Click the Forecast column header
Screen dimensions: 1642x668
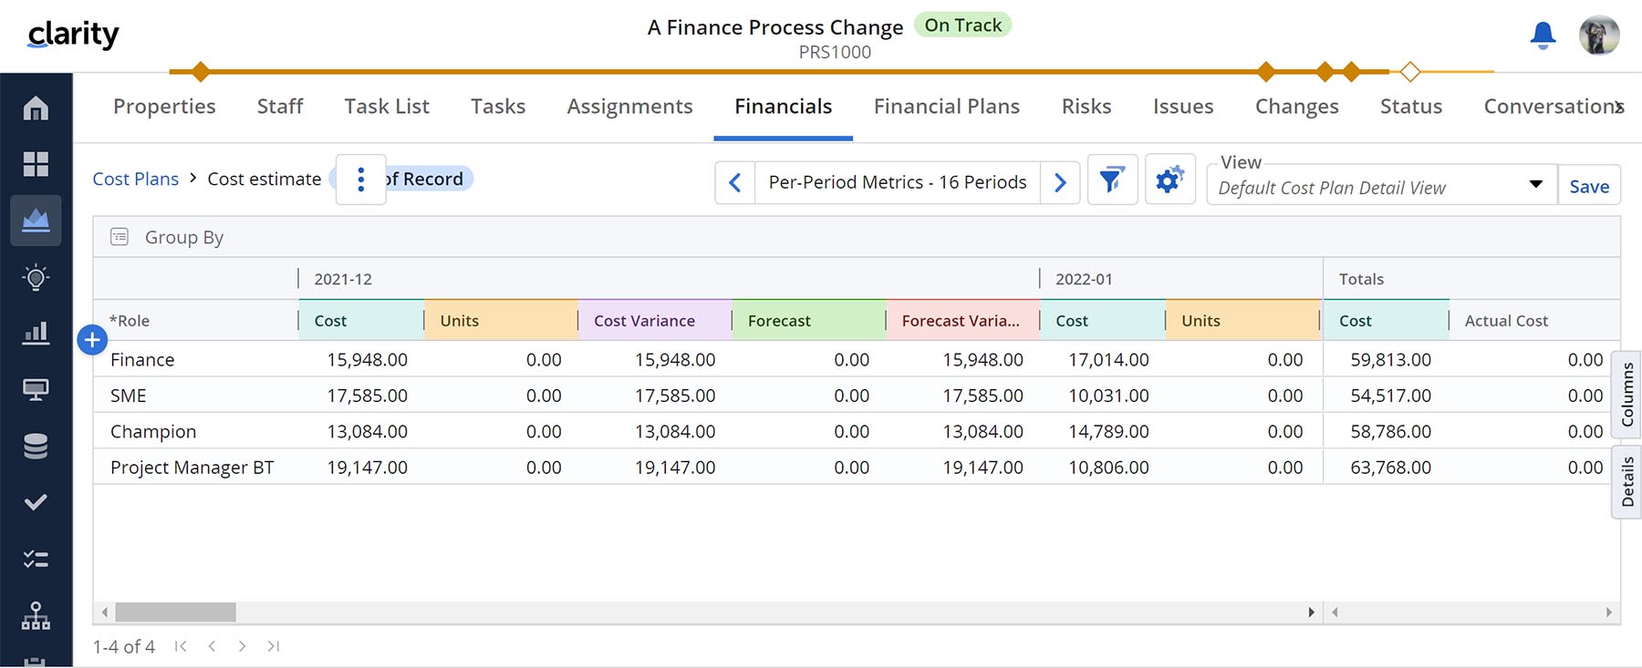coord(809,321)
